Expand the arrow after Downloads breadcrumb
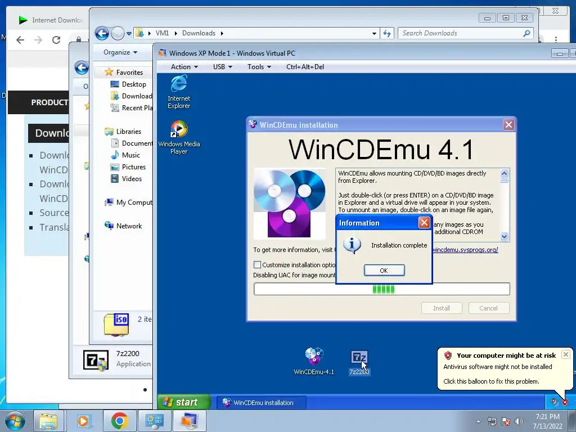Viewport: 576px width, 432px height. click(222, 33)
